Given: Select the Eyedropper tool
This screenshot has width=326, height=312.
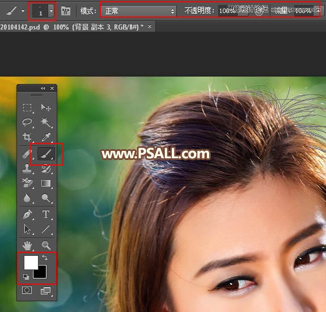Looking at the screenshot, I should coord(46,137).
